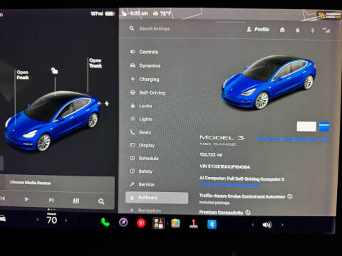The width and height of the screenshot is (342, 256).
Task: Tap the 70 cabin temperature readout
Action: pyautogui.click(x=52, y=220)
